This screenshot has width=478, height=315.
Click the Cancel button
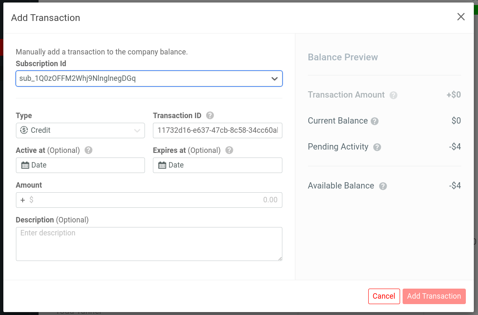(x=384, y=296)
